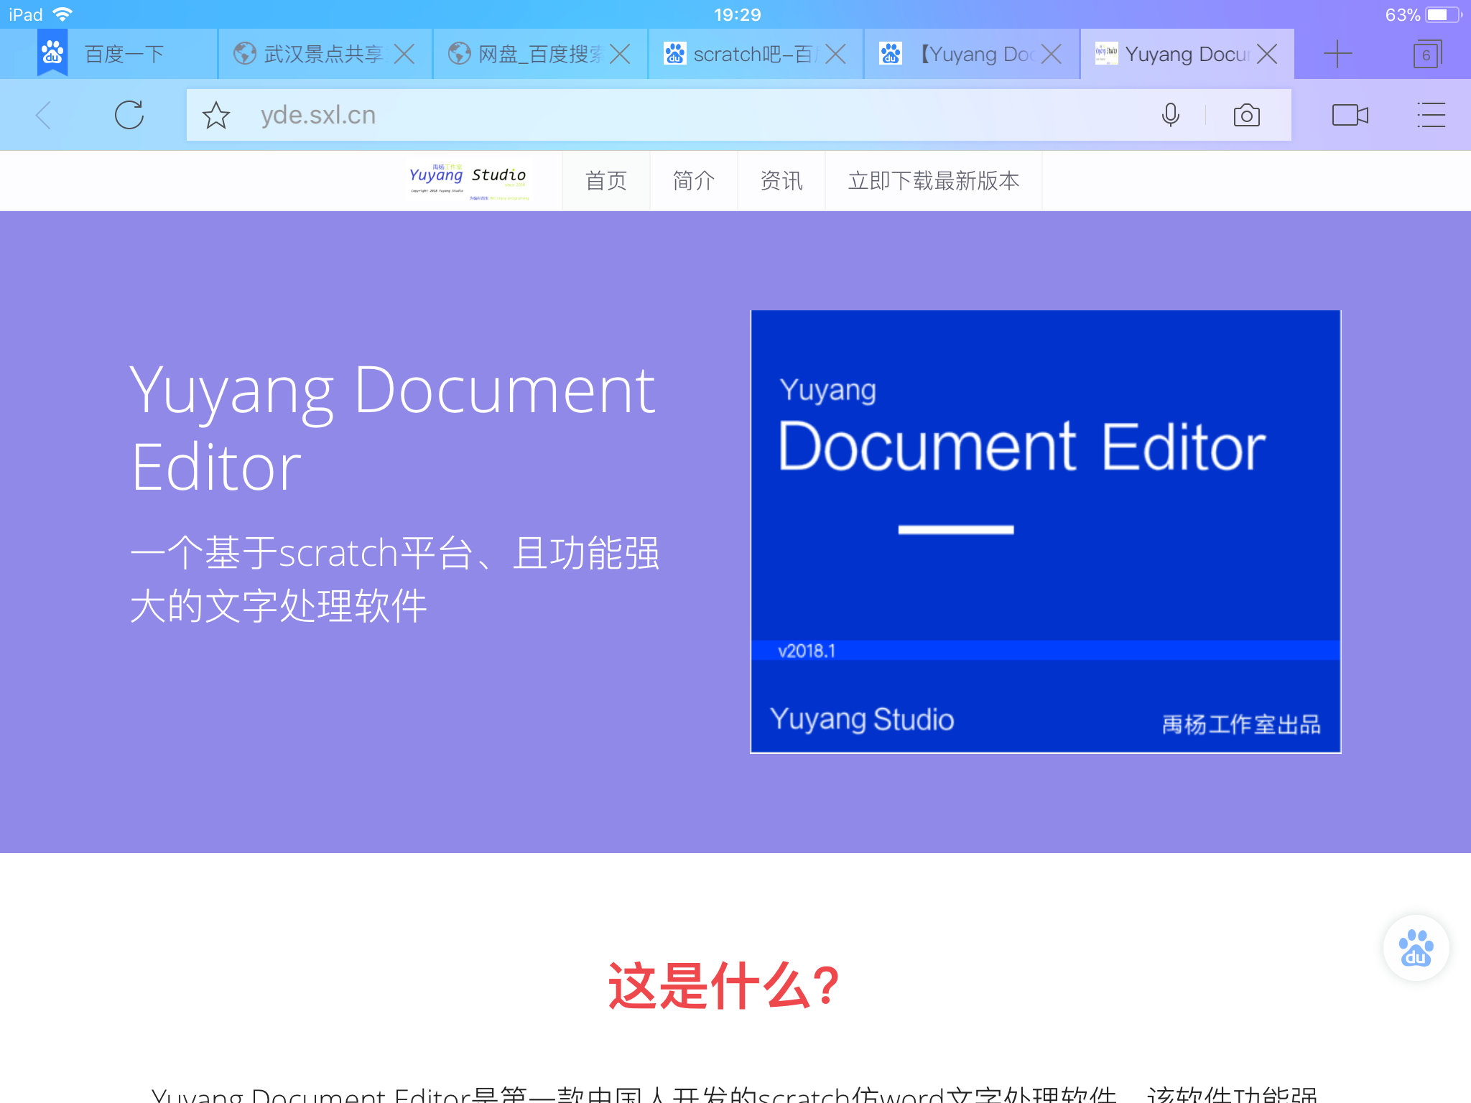The width and height of the screenshot is (1471, 1103).
Task: Click 立即下载最新版本 download link
Action: (933, 180)
